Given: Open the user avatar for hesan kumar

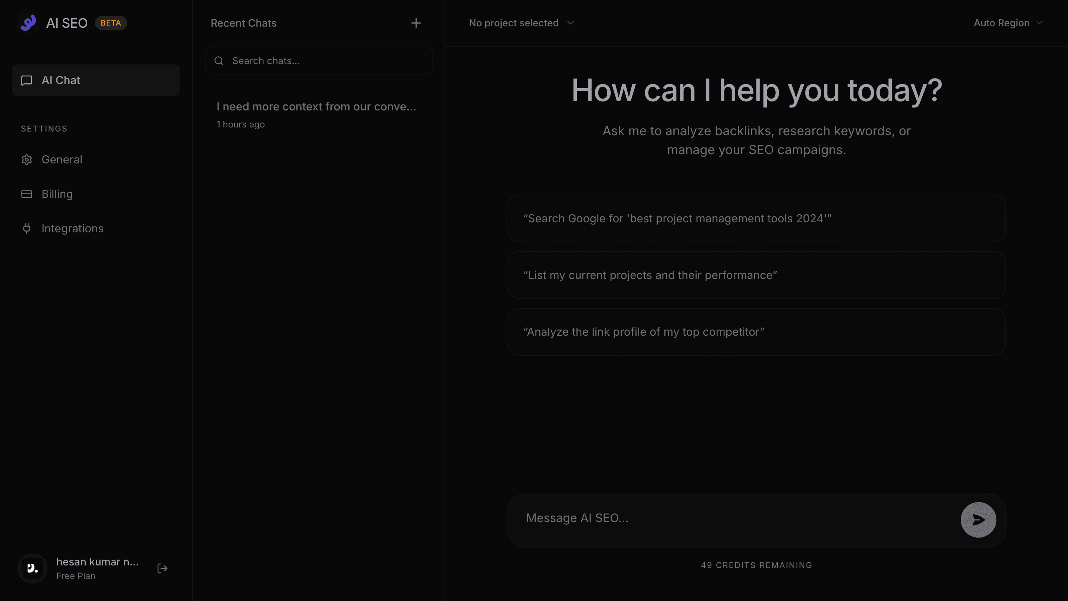Looking at the screenshot, I should click(32, 568).
